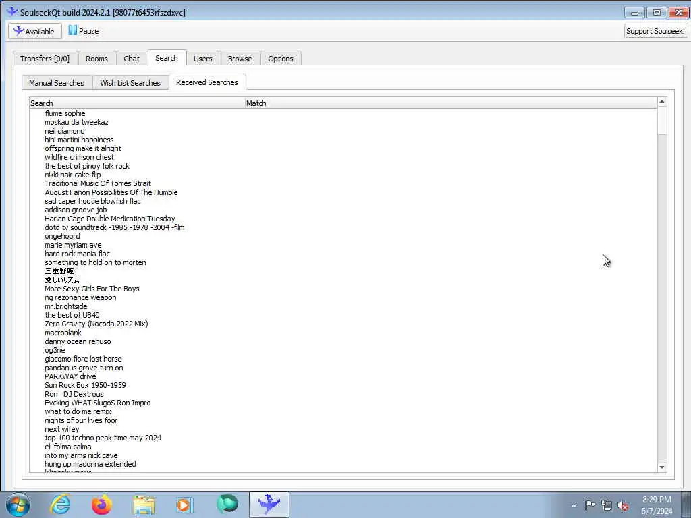Select the Received Searches subtab
The image size is (691, 518).
point(207,82)
